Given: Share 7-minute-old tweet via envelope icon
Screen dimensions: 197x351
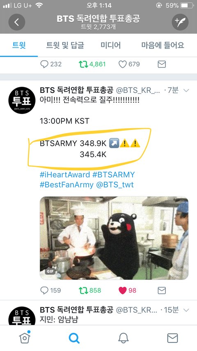Looking at the screenshot, I should coord(162,290).
